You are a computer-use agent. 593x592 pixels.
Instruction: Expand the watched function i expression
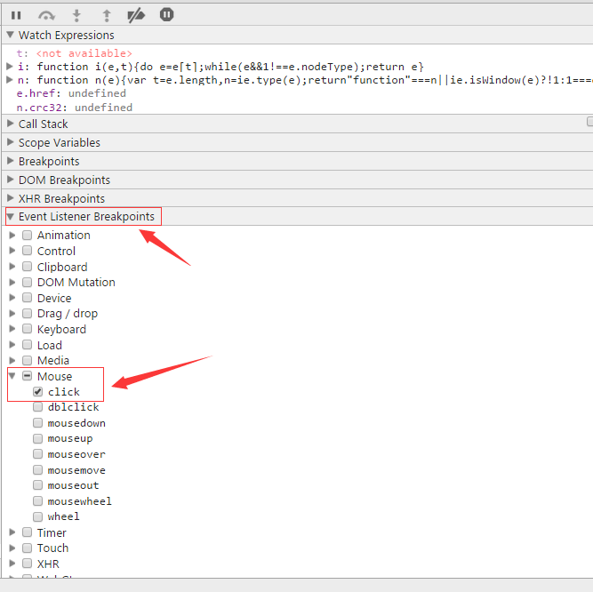coord(9,68)
